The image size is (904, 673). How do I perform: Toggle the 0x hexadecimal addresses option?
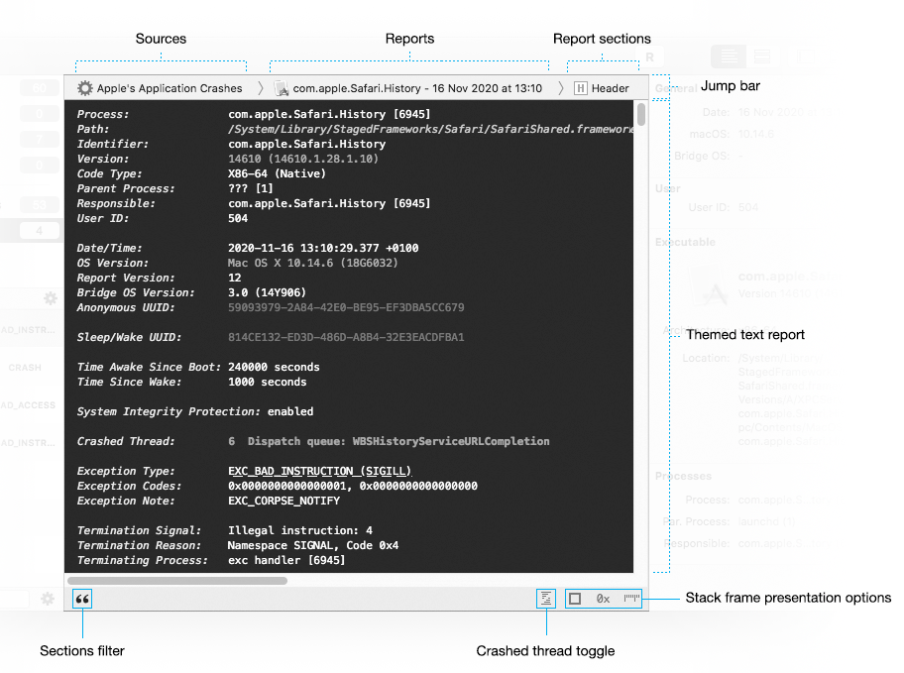click(603, 599)
